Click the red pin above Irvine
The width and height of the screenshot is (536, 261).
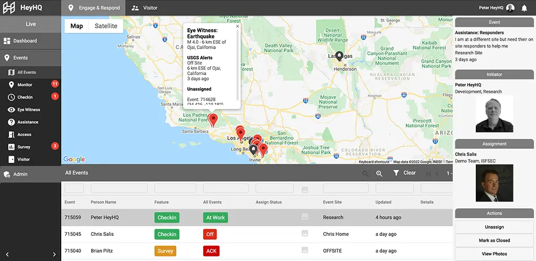click(x=263, y=149)
